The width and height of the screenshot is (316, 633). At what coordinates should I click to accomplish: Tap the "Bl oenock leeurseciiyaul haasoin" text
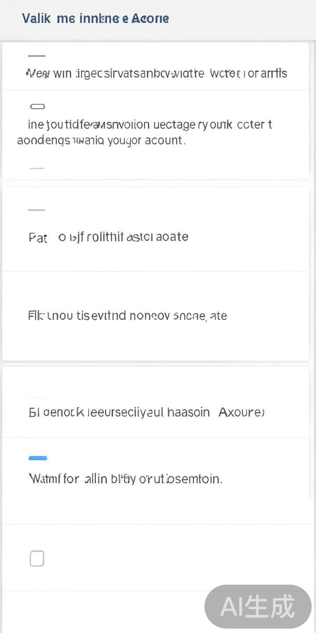[x=118, y=412]
